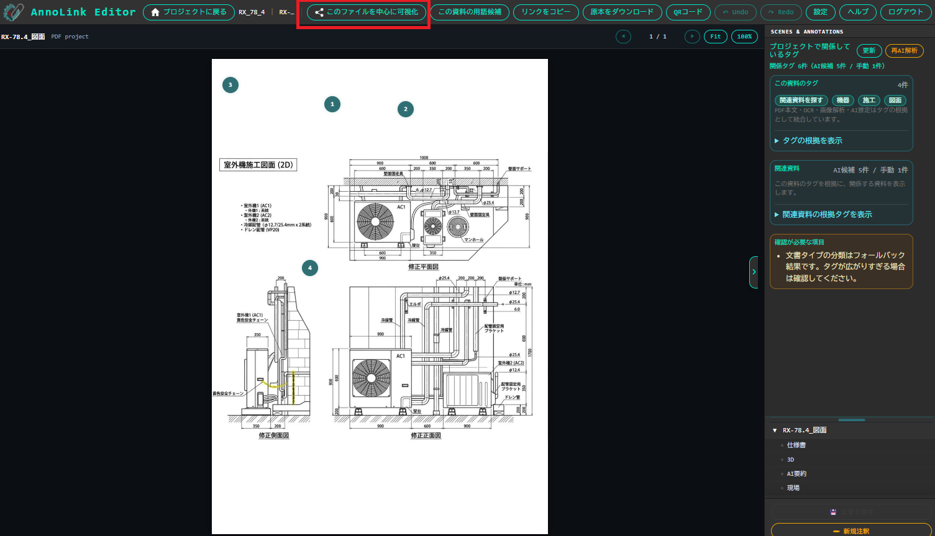Screen dimensions: 935x536
Task: Select annotation marker 4 on drawing
Action: [x=310, y=268]
